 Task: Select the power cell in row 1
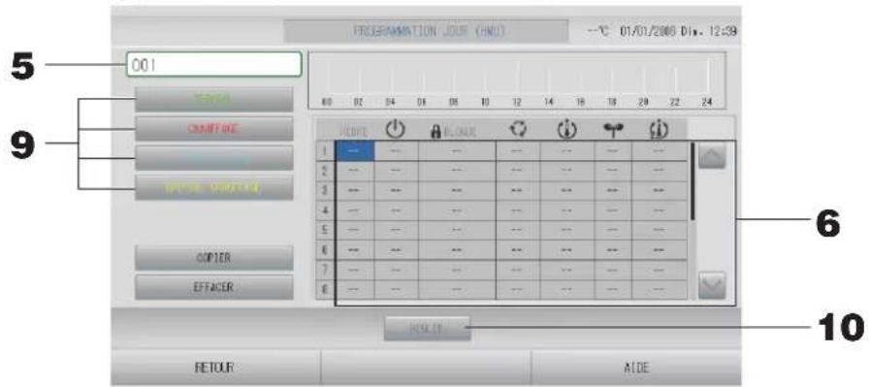tap(397, 150)
